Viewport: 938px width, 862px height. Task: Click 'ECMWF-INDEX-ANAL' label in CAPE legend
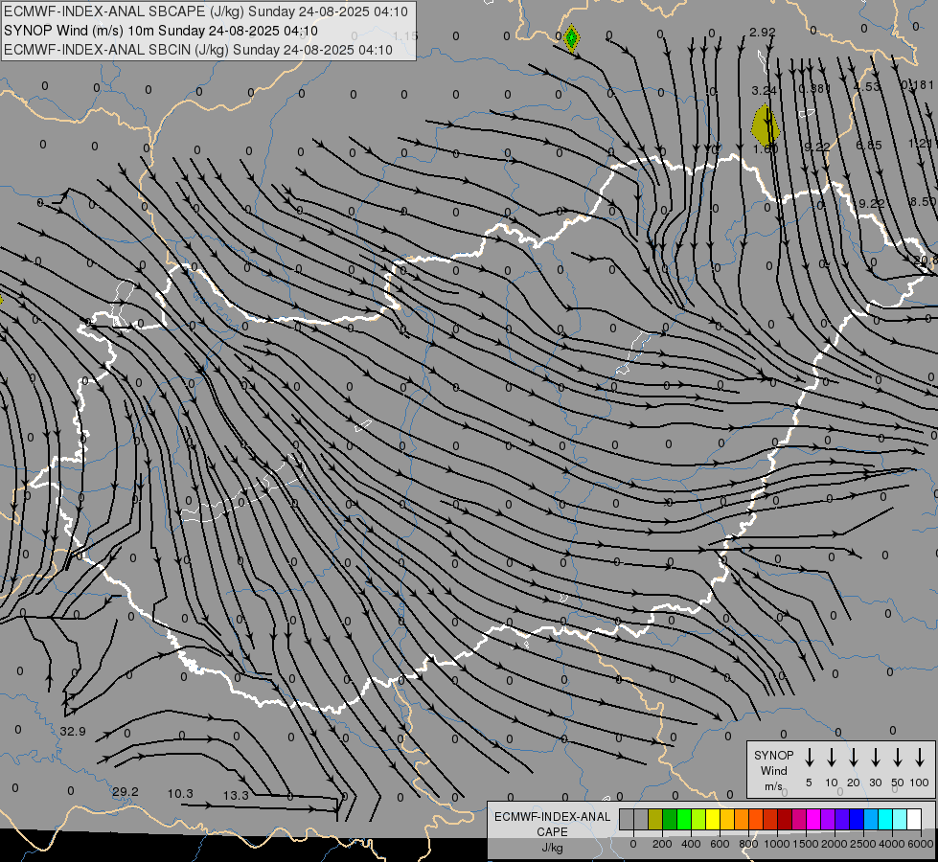(x=552, y=817)
